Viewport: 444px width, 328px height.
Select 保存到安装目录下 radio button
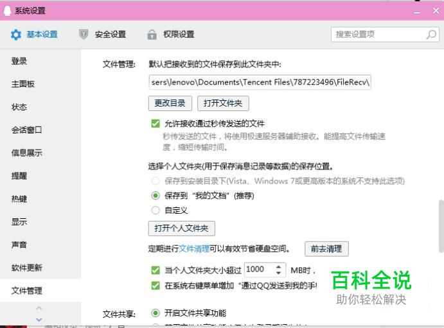[155, 180]
